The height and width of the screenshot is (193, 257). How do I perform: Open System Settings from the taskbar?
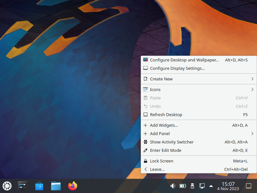22,186
